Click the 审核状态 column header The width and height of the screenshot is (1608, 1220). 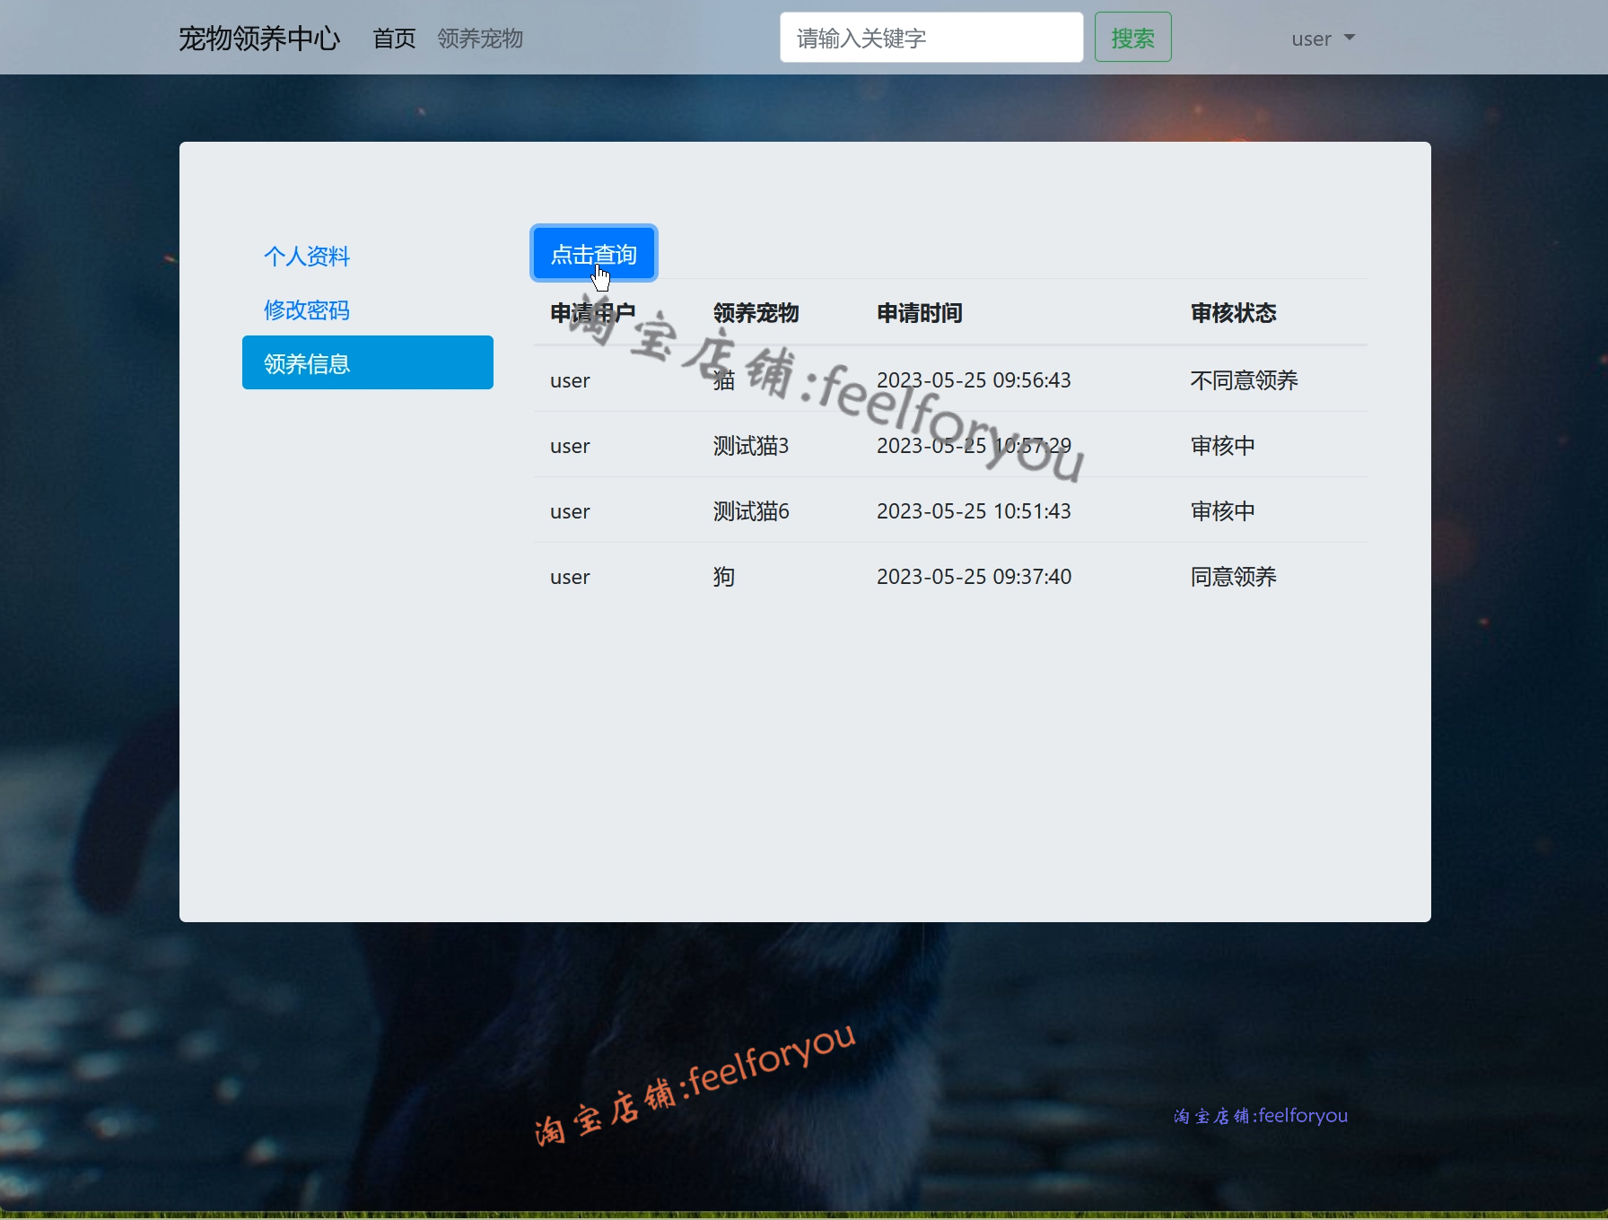coord(1233,313)
